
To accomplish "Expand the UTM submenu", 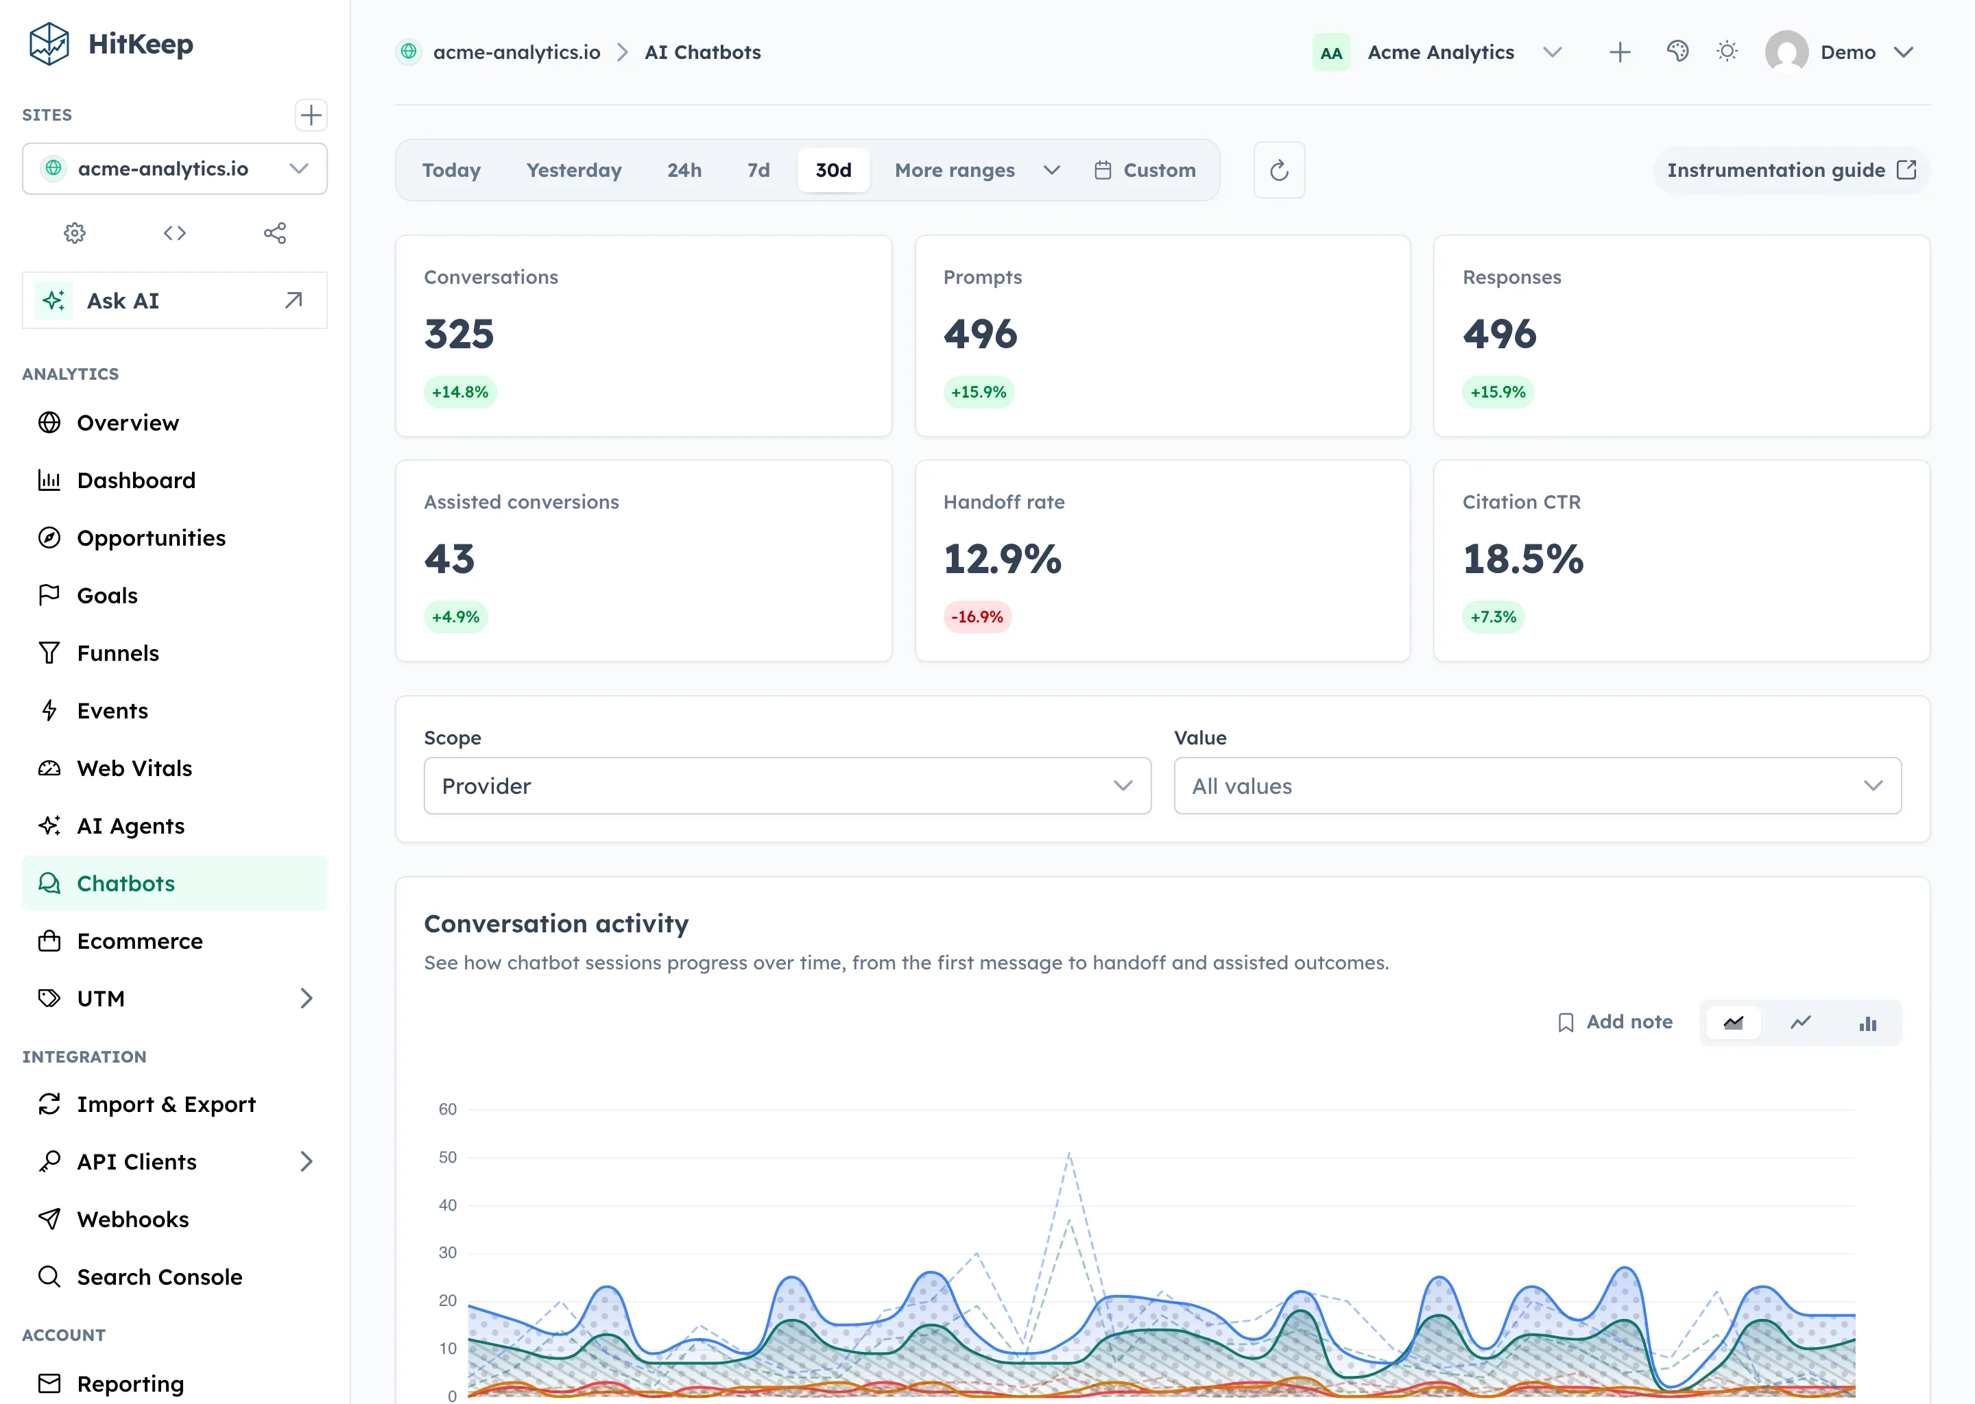I will point(306,999).
